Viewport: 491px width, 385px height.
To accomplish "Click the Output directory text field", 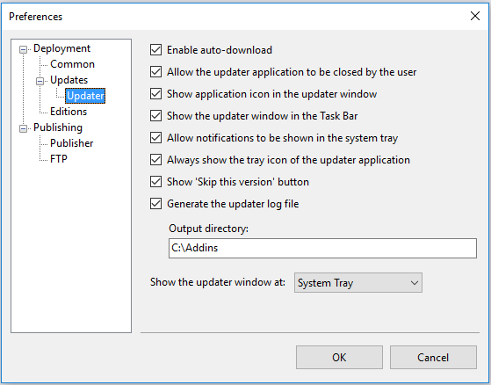I will click(322, 248).
